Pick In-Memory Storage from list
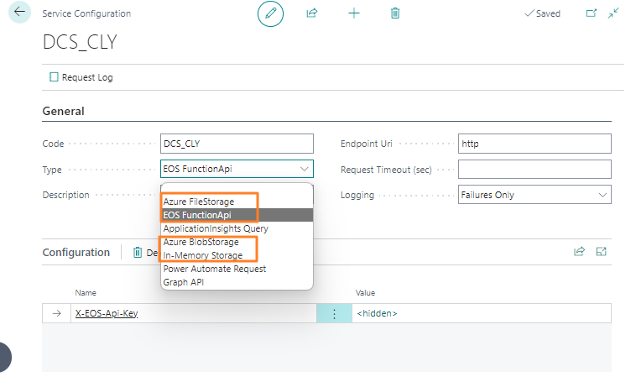 (x=203, y=255)
